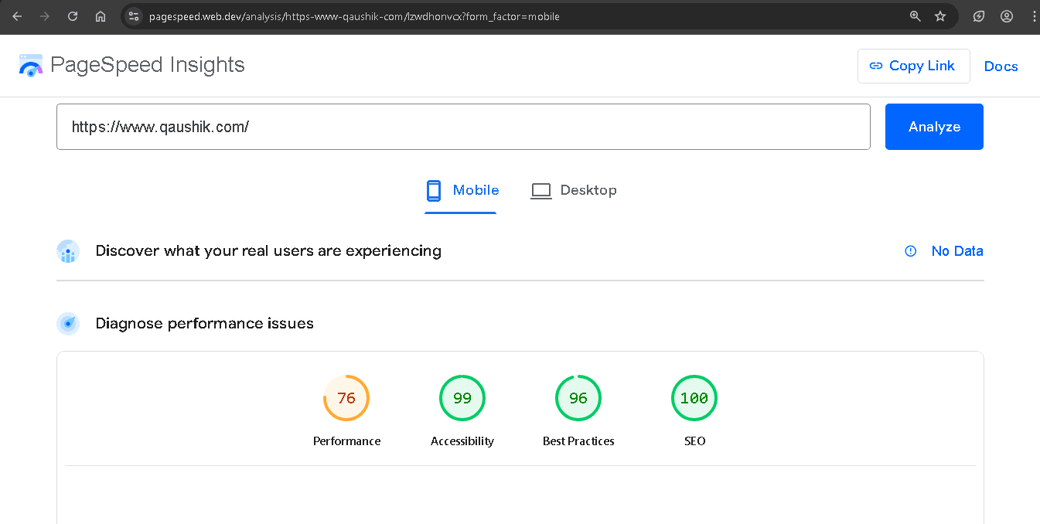Click the Best Practices label under the gauge
The image size is (1040, 524).
578,441
